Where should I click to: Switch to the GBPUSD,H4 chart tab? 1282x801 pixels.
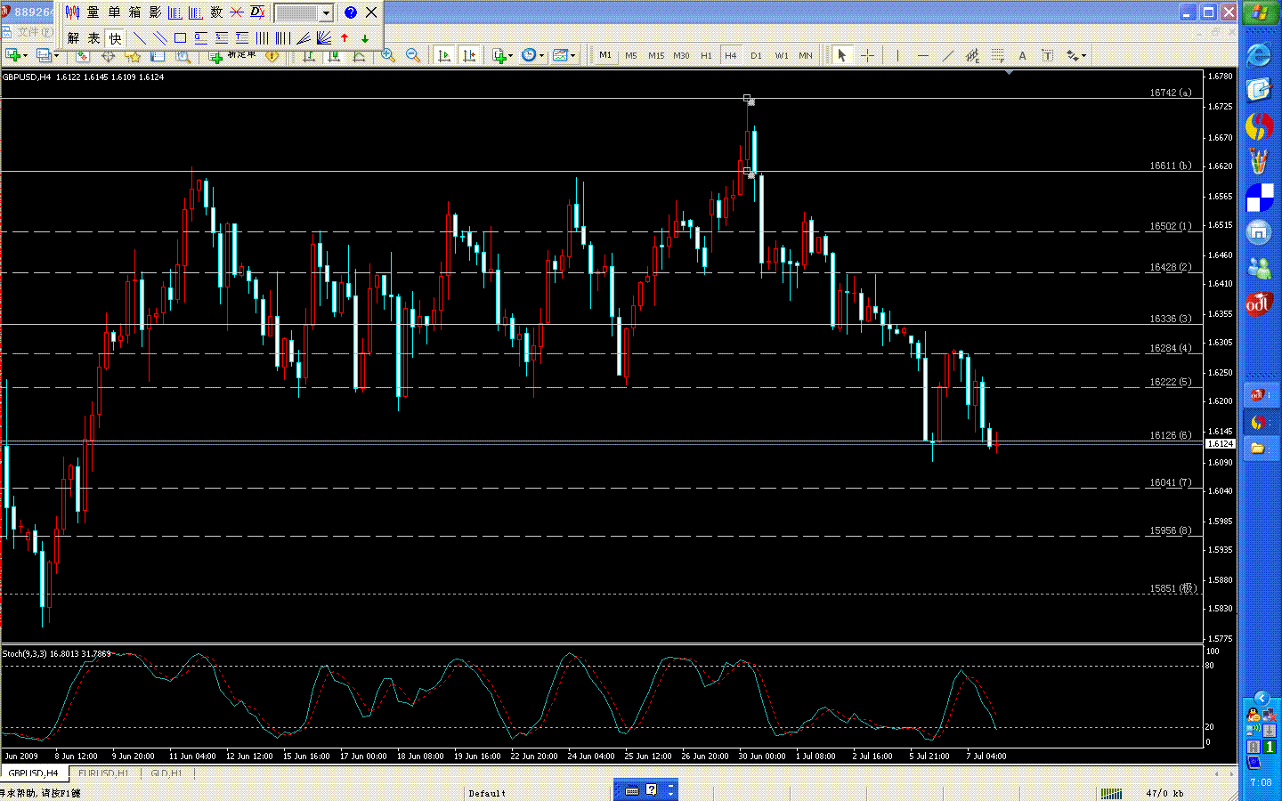click(x=33, y=773)
